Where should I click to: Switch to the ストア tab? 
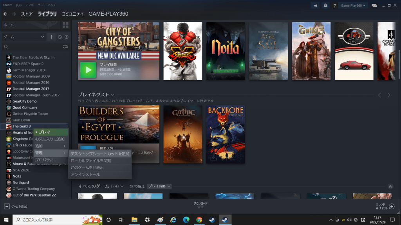click(x=27, y=14)
